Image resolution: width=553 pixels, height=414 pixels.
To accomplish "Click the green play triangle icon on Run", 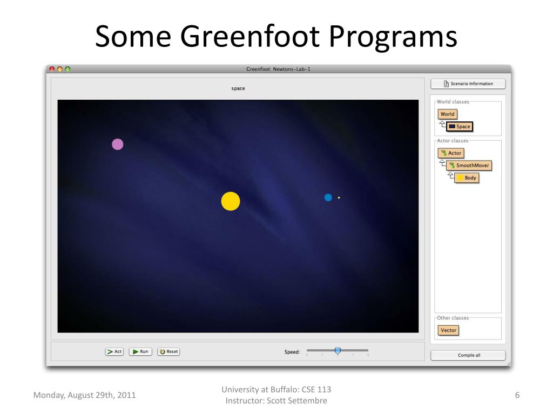I will coord(136,351).
